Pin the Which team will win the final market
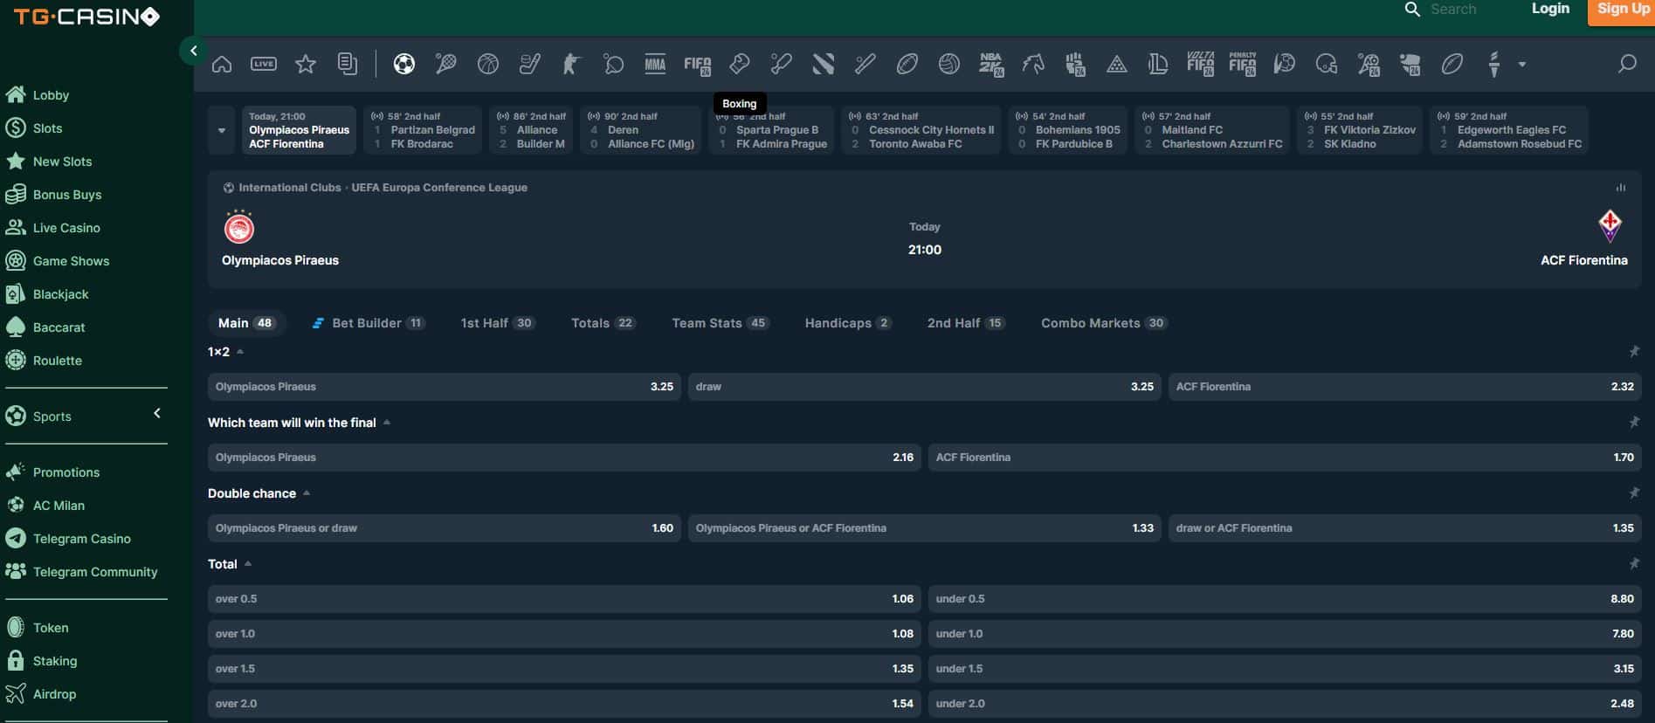Image resolution: width=1655 pixels, height=723 pixels. [x=1633, y=423]
